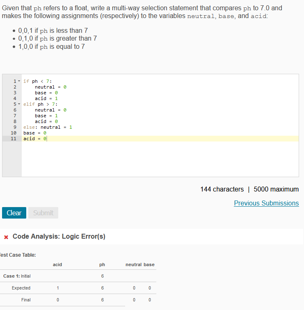Click code line 'if ph < 7:'
The height and width of the screenshot is (310, 304).
pyautogui.click(x=38, y=81)
